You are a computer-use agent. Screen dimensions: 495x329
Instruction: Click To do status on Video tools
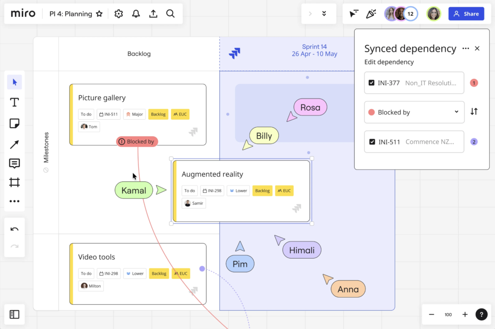click(x=86, y=273)
